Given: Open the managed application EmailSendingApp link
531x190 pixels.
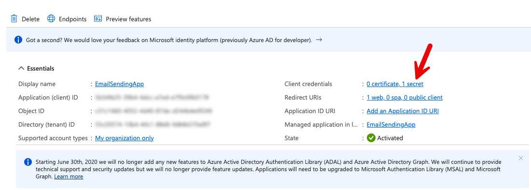Looking at the screenshot, I should pyautogui.click(x=391, y=125).
